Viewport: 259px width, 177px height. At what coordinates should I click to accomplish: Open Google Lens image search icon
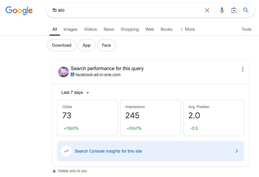[x=234, y=10]
